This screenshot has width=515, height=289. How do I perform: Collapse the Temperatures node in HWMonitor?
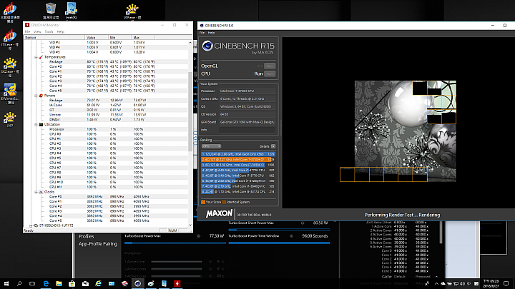[36, 57]
